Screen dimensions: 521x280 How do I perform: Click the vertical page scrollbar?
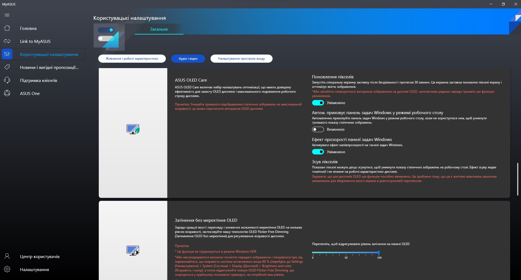pos(518,179)
